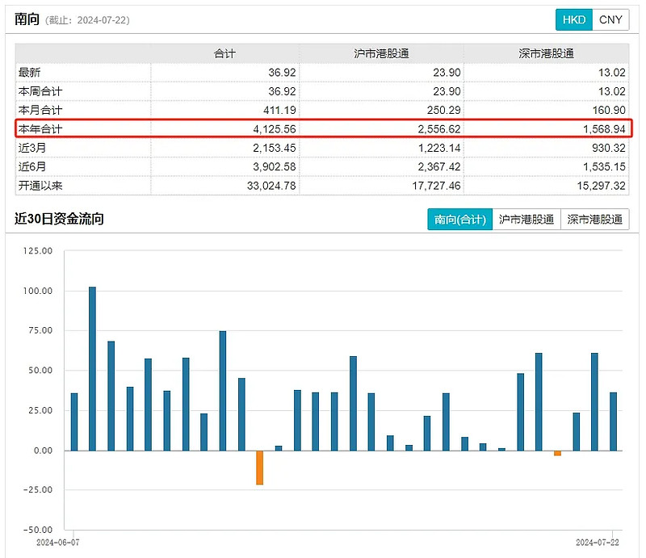Click the 截止 2024-07-22 date note
Viewport: 646px width, 558px height.
[87, 20]
